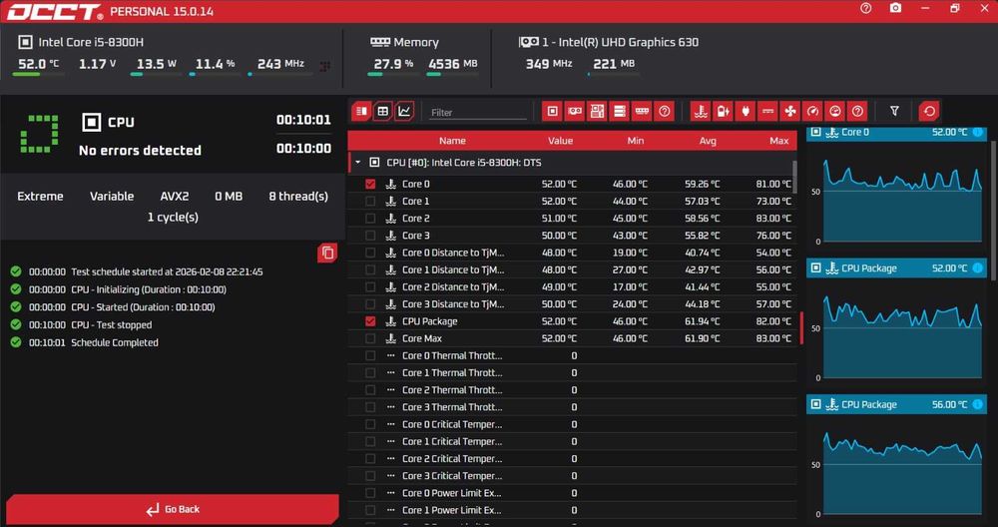Switch to table view mode
This screenshot has height=527, width=998.
click(x=383, y=112)
